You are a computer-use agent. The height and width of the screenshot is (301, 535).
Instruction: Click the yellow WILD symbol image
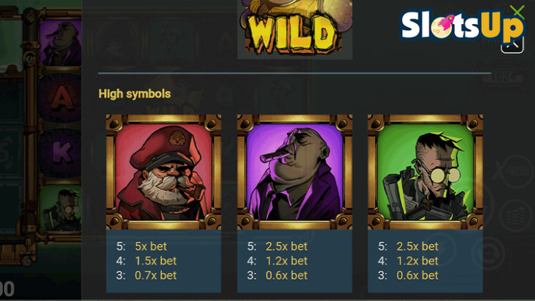click(x=295, y=29)
